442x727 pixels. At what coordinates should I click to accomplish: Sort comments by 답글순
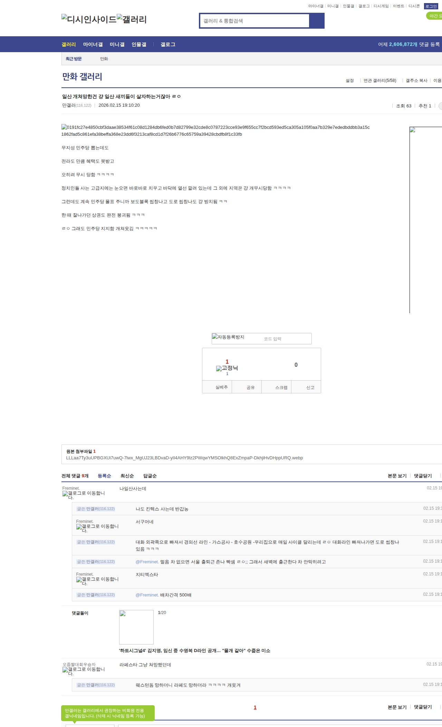(x=150, y=476)
